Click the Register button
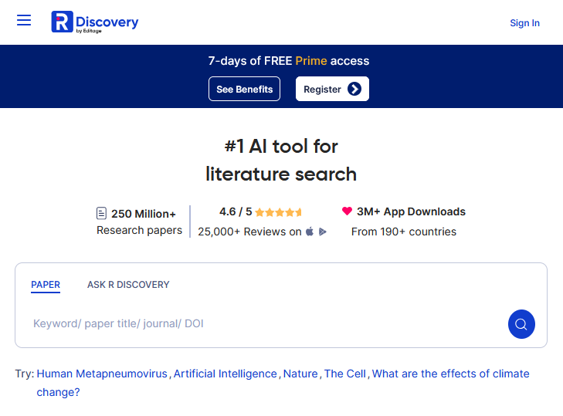 tap(332, 89)
